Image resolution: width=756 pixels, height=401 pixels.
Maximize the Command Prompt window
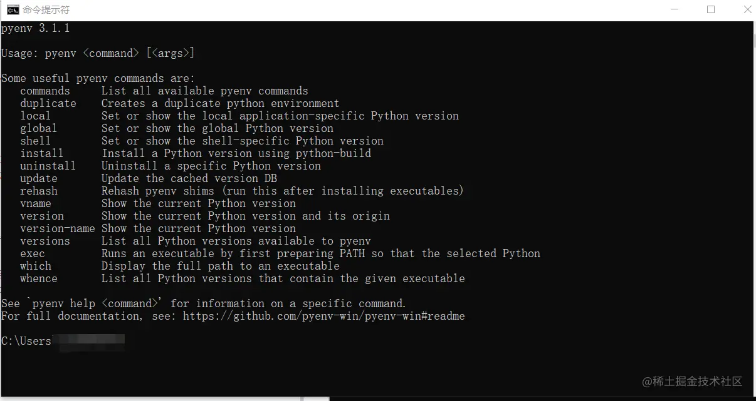tap(710, 9)
